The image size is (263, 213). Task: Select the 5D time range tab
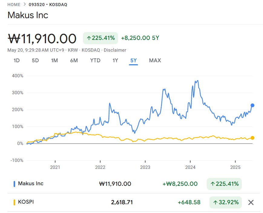coord(35,60)
